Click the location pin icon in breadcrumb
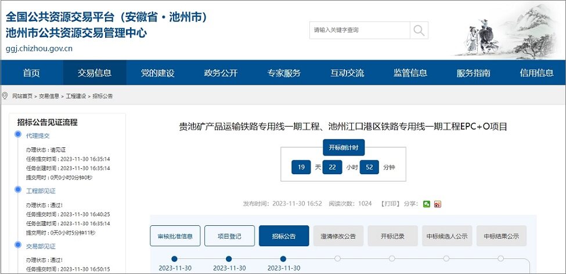The image size is (566, 274). pyautogui.click(x=5, y=95)
